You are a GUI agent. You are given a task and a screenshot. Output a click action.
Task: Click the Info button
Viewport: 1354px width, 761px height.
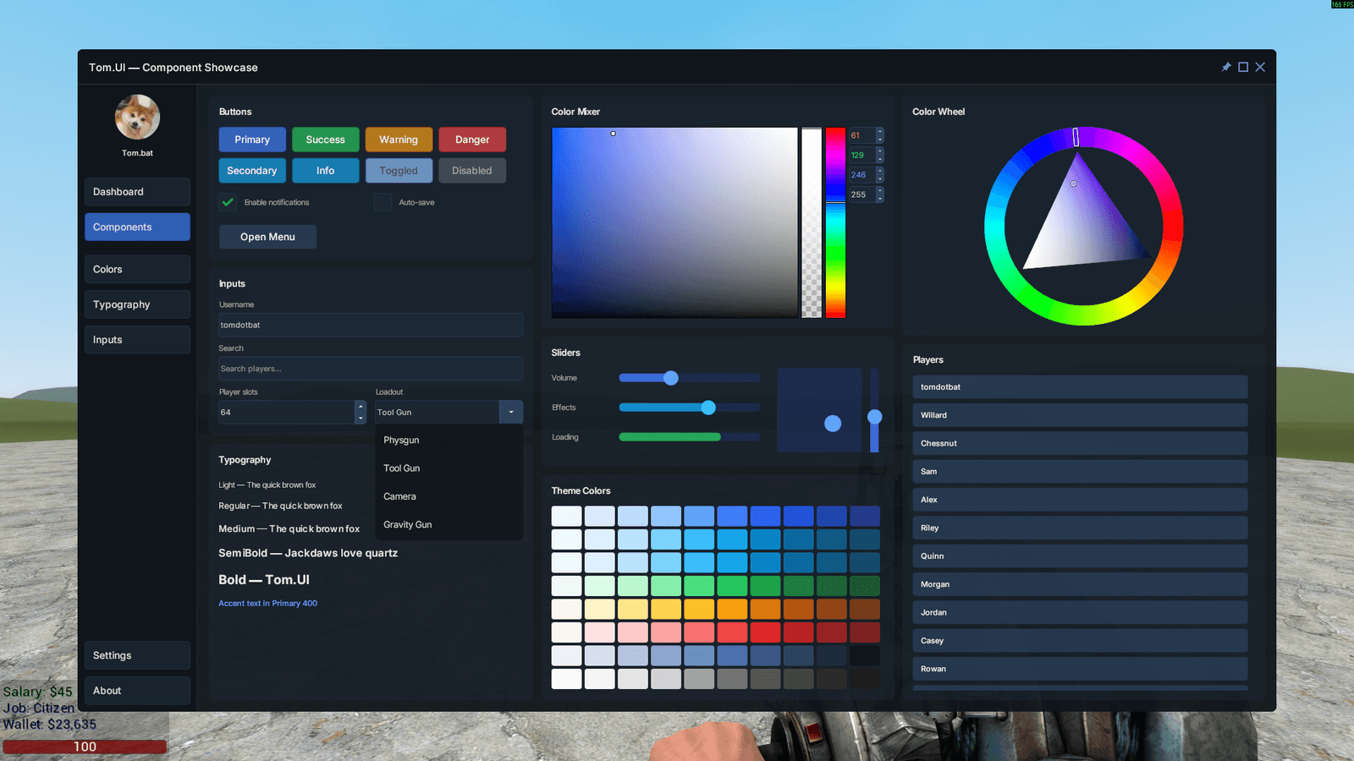coord(326,171)
